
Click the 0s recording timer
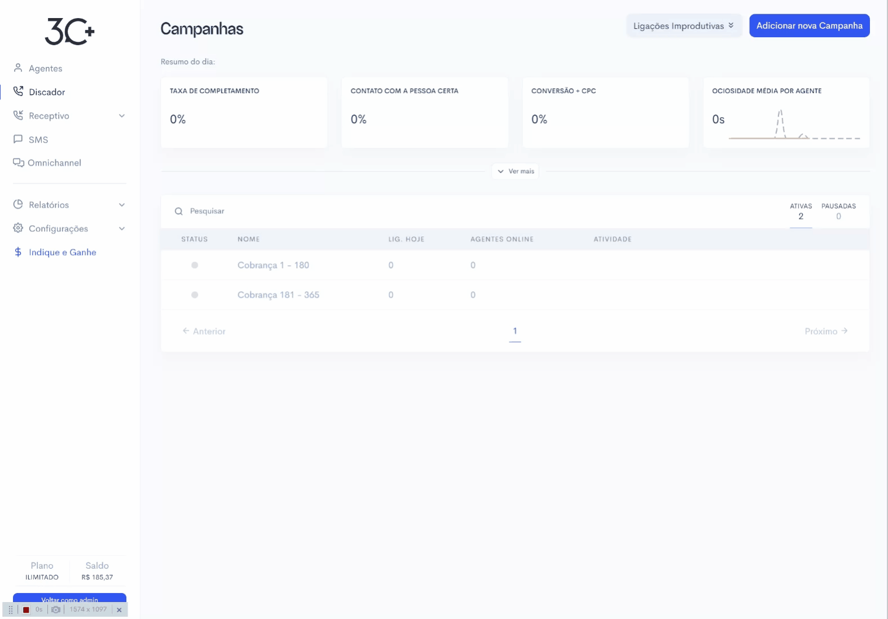click(x=39, y=609)
